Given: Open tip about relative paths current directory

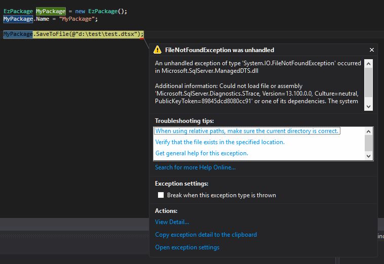Looking at the screenshot, I should pos(247,131).
